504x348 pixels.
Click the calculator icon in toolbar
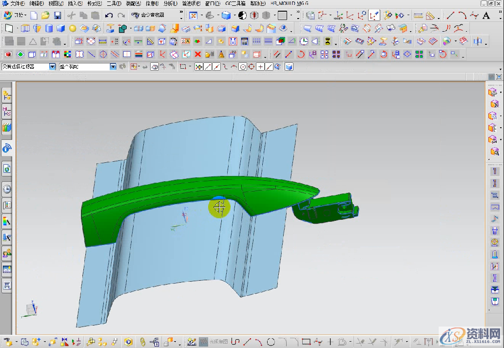coord(244,41)
